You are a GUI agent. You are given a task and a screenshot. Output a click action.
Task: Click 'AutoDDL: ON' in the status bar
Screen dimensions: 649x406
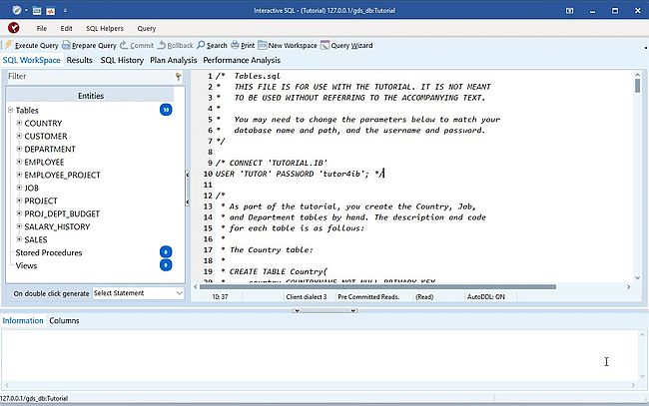[486, 296]
